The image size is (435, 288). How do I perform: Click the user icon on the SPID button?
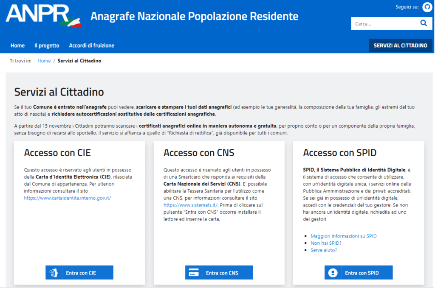333,273
